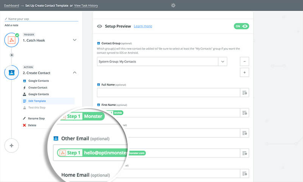
Task: Click the Setup Preview heading
Action: [x=118, y=26]
